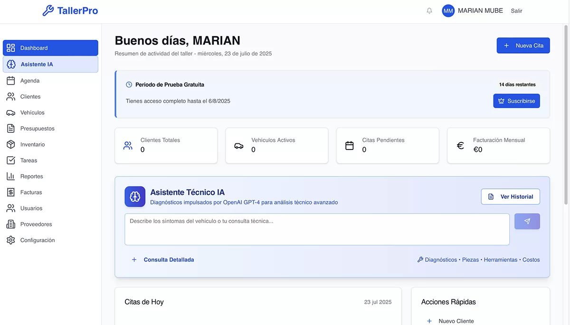The image size is (570, 325).
Task: Click the checkmark icon beside Tareas
Action: click(x=11, y=160)
